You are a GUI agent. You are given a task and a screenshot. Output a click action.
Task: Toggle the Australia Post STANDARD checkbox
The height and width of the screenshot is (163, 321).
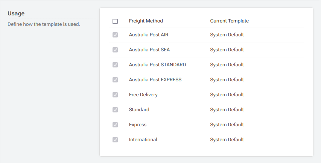click(x=115, y=65)
